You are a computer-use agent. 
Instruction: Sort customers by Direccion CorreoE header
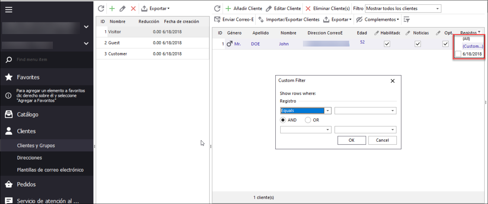click(325, 33)
